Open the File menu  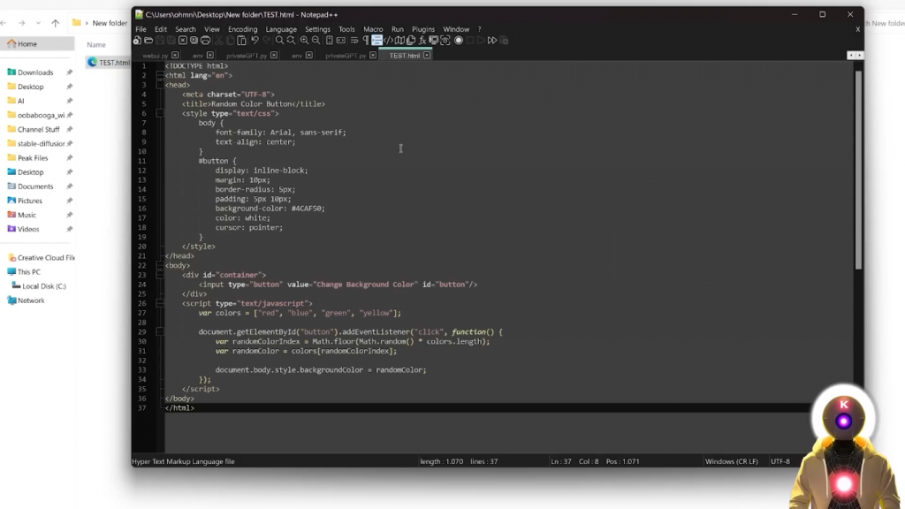pos(141,29)
